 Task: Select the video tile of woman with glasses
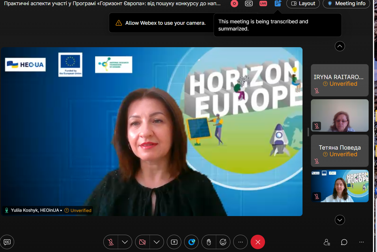click(x=340, y=115)
